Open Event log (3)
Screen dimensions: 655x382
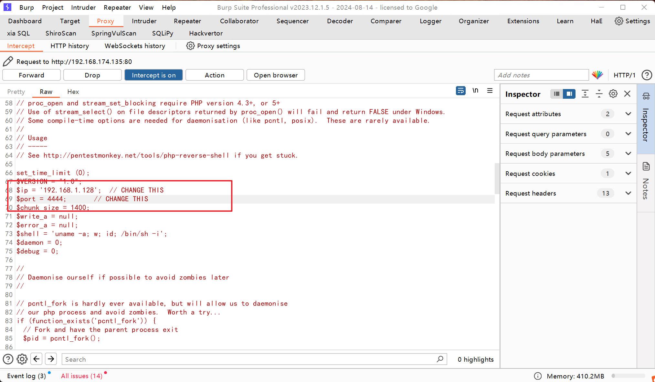coord(26,376)
